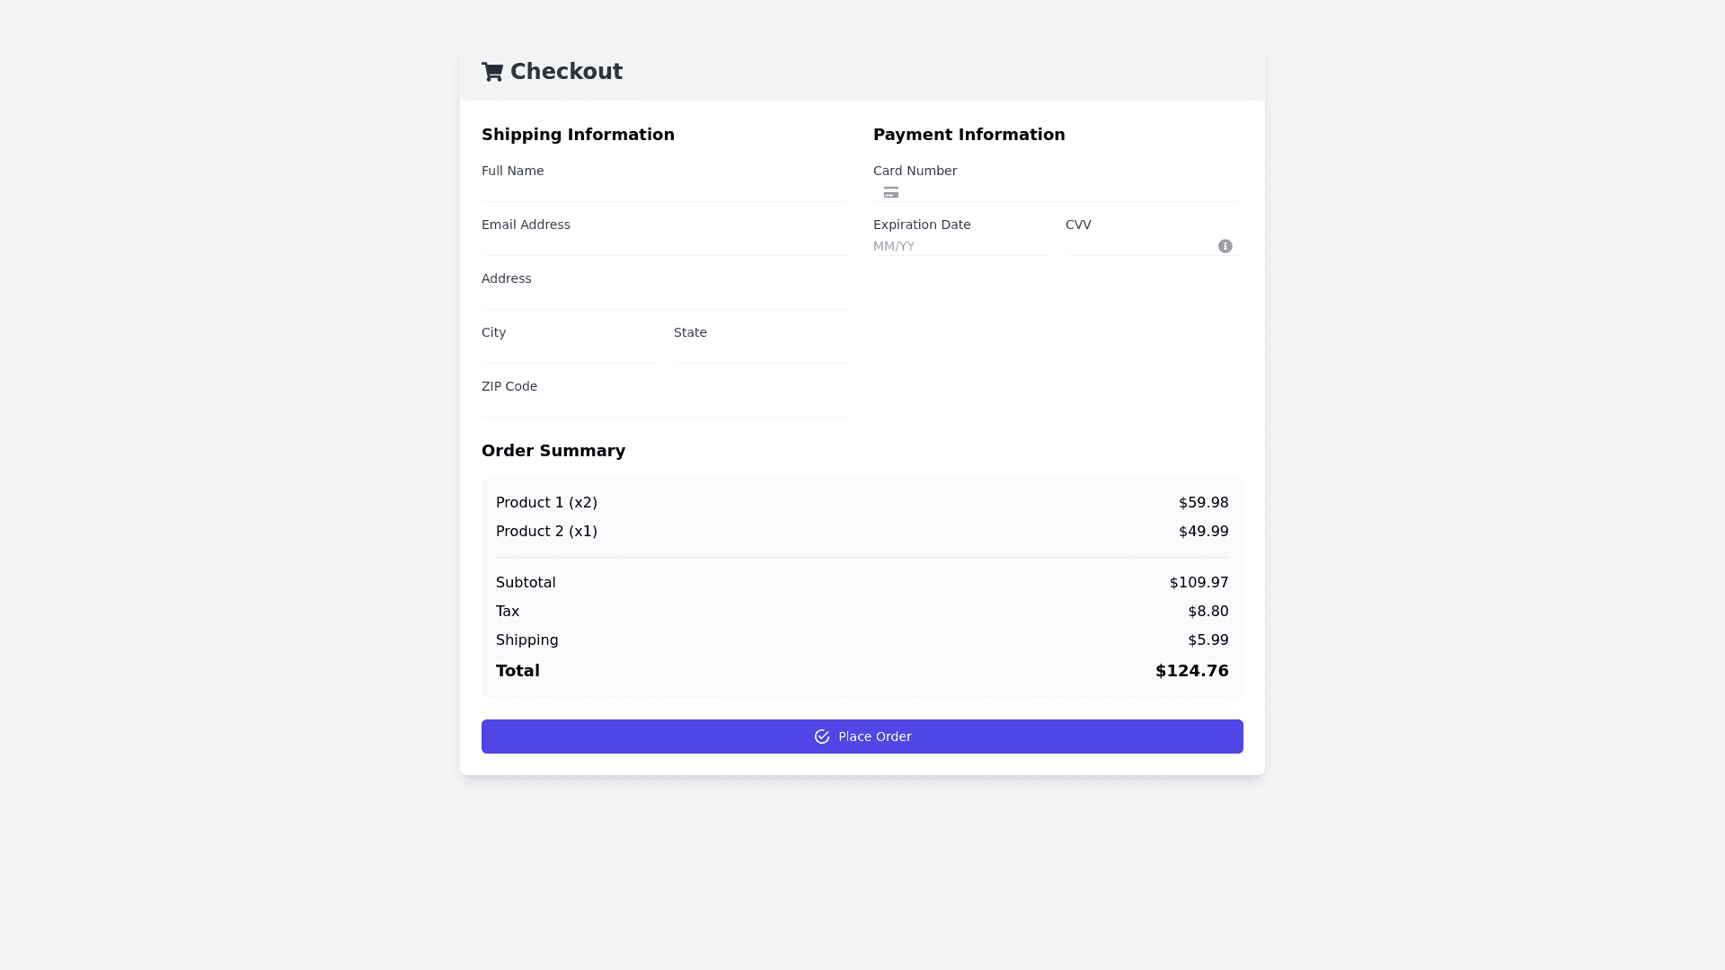This screenshot has height=970, width=1725.
Task: Click the CVV info icon
Action: point(1225,246)
